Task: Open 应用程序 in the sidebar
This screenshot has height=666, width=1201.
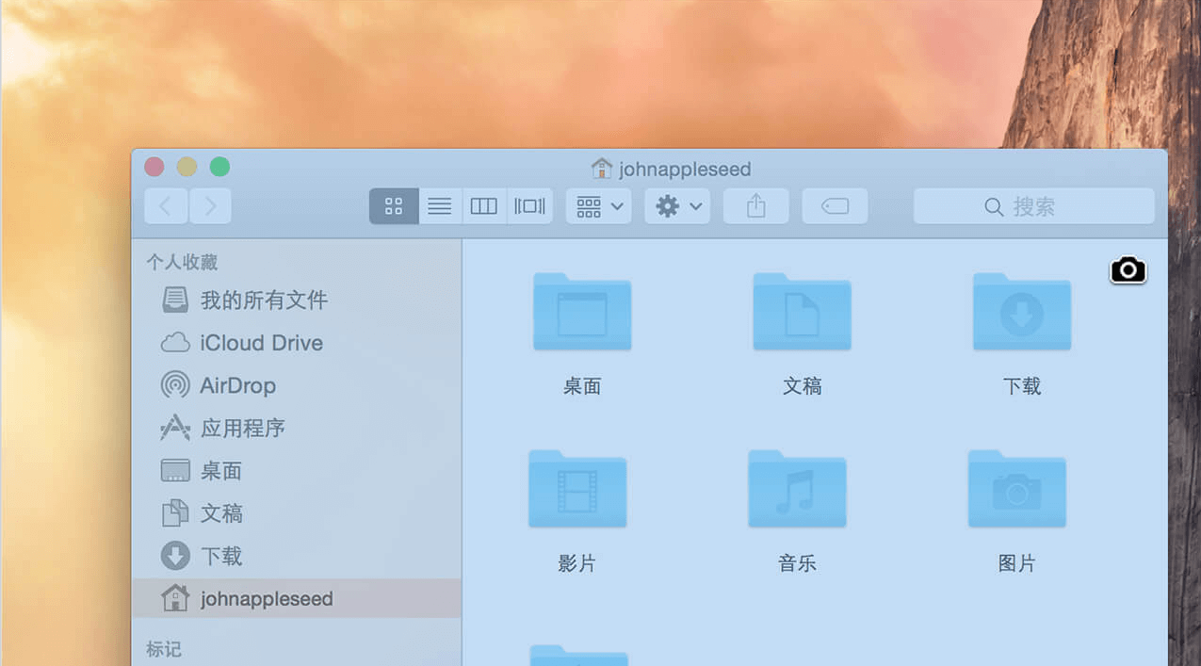Action: [242, 428]
